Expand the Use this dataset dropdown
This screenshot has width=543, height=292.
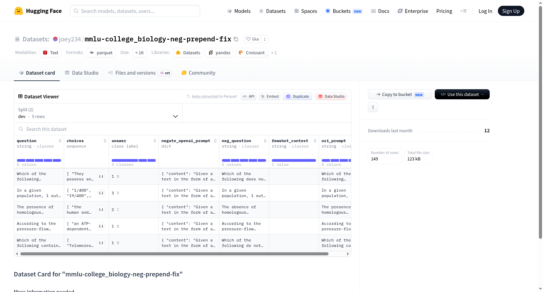pyautogui.click(x=462, y=94)
